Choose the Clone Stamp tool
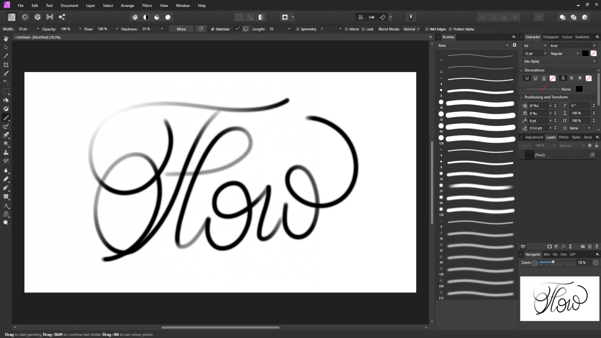The width and height of the screenshot is (601, 338). tap(6, 153)
